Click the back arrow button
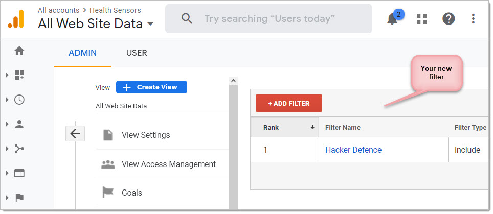This screenshot has height=214, width=493. (75, 134)
